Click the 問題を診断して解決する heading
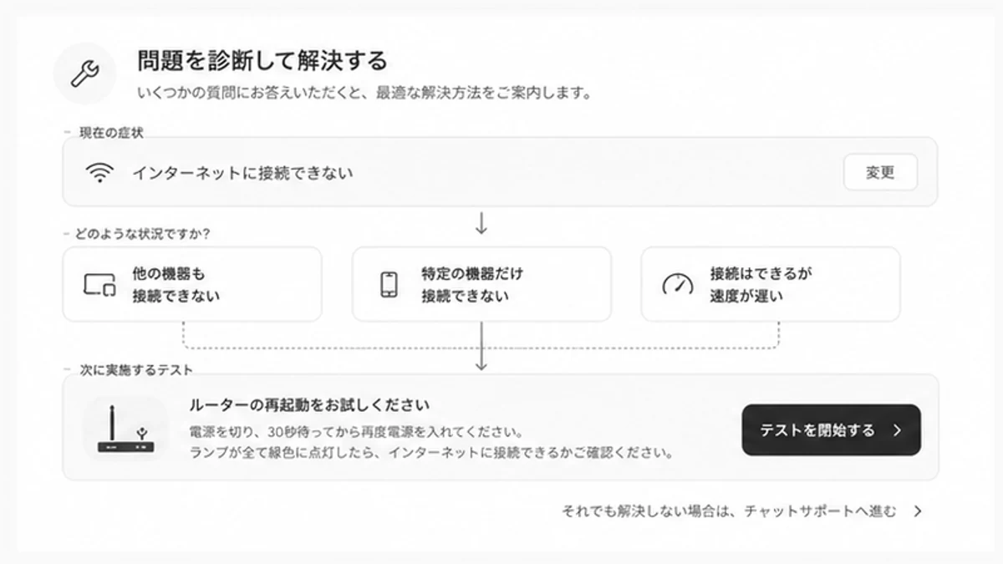 (x=262, y=61)
